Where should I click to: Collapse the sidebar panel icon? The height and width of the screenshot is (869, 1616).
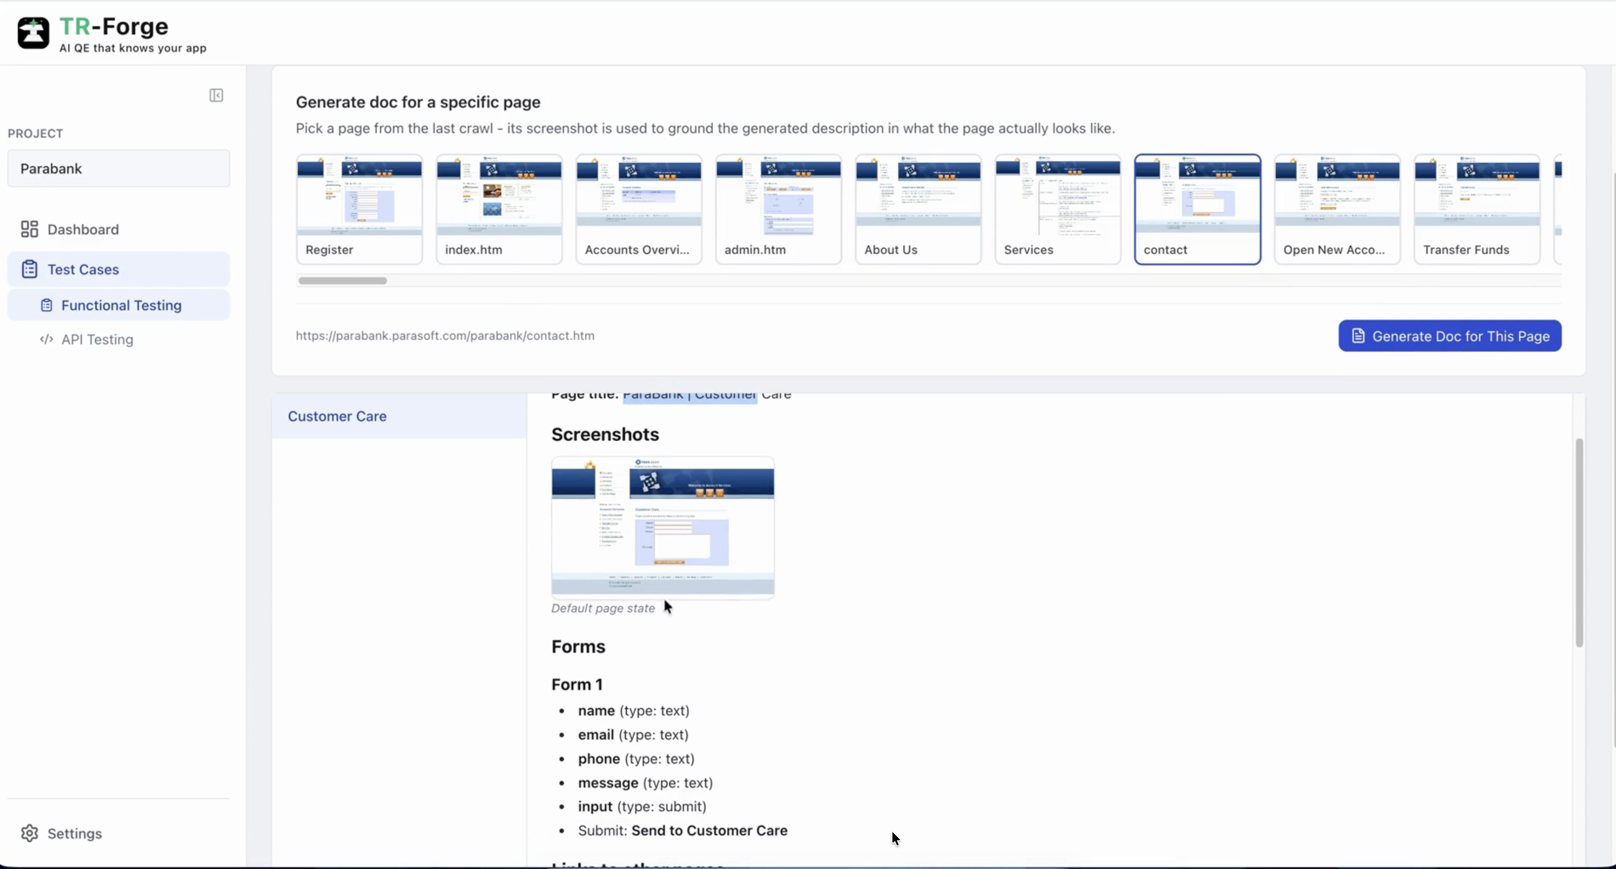pyautogui.click(x=216, y=95)
